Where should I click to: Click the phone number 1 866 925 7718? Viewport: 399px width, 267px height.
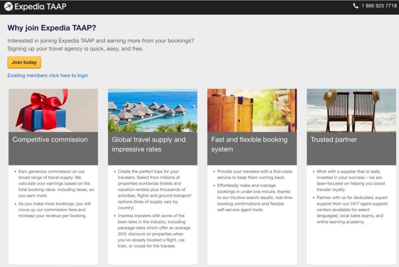pyautogui.click(x=379, y=6)
